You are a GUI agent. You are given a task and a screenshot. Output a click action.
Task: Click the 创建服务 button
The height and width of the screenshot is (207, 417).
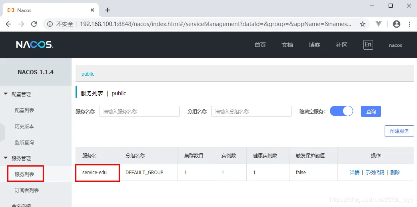399,131
